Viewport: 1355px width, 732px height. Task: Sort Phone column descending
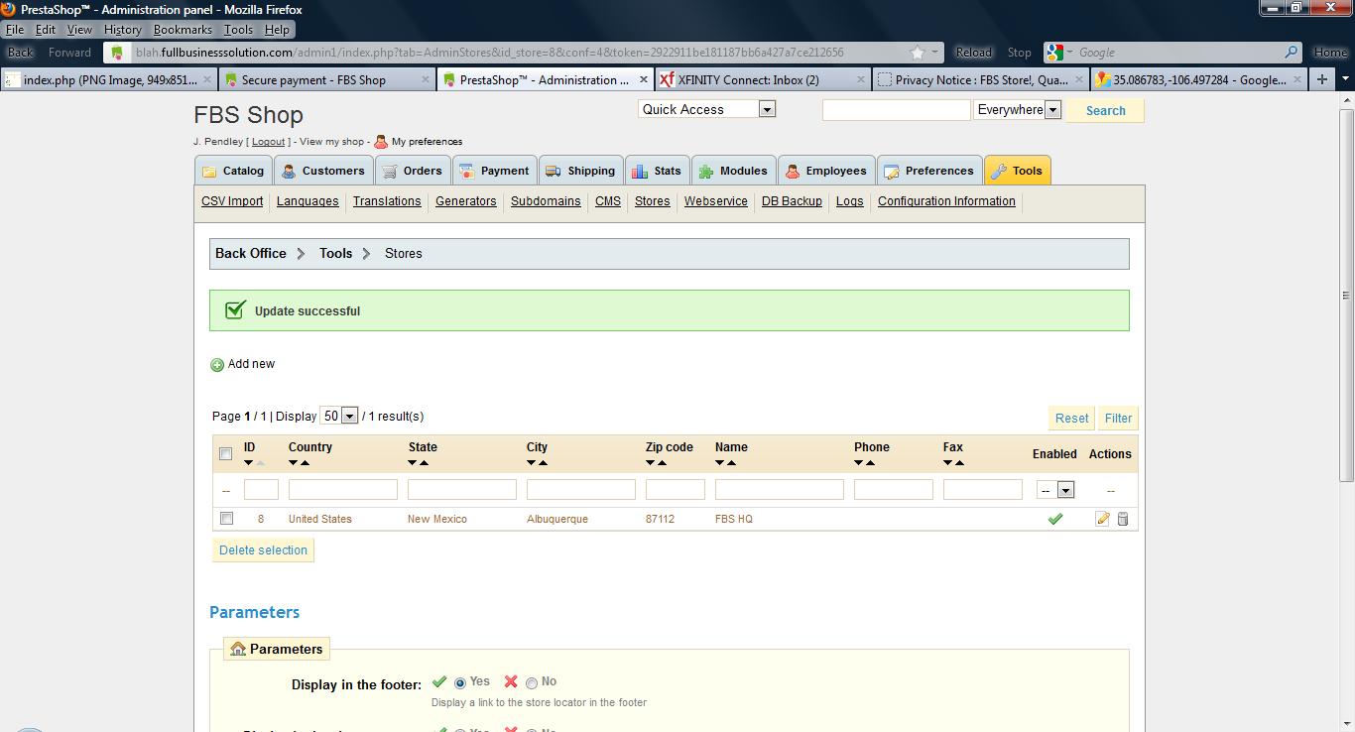(x=858, y=463)
